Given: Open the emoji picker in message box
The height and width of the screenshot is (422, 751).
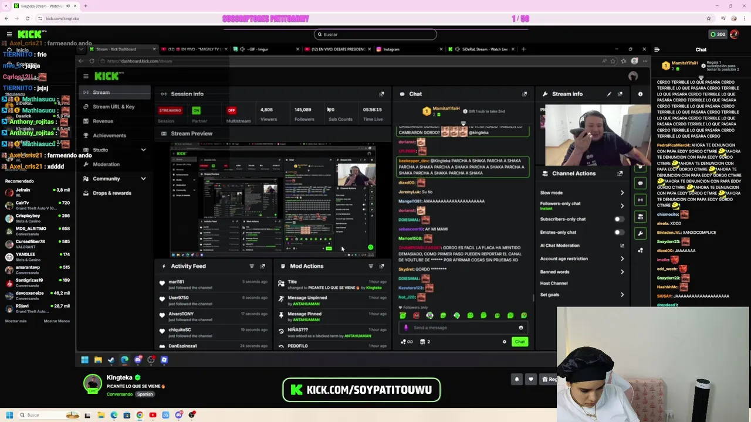Looking at the screenshot, I should coord(520,328).
